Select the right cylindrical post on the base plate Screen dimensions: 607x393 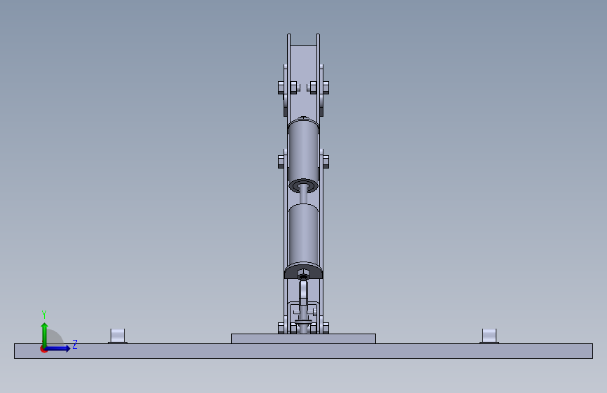coord(489,336)
